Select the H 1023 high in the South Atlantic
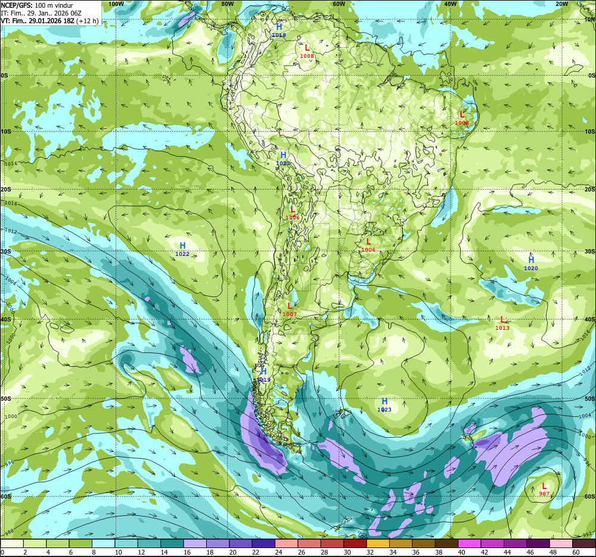 384,404
